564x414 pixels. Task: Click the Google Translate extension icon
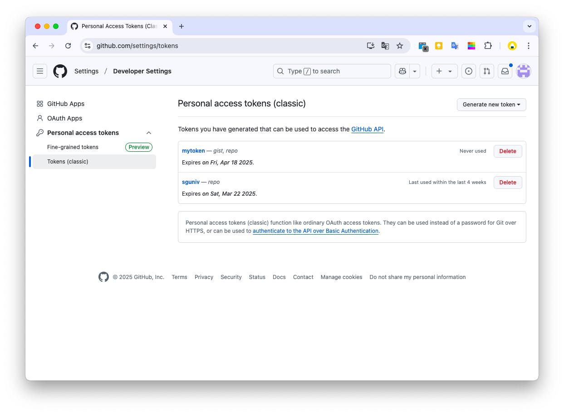point(455,46)
